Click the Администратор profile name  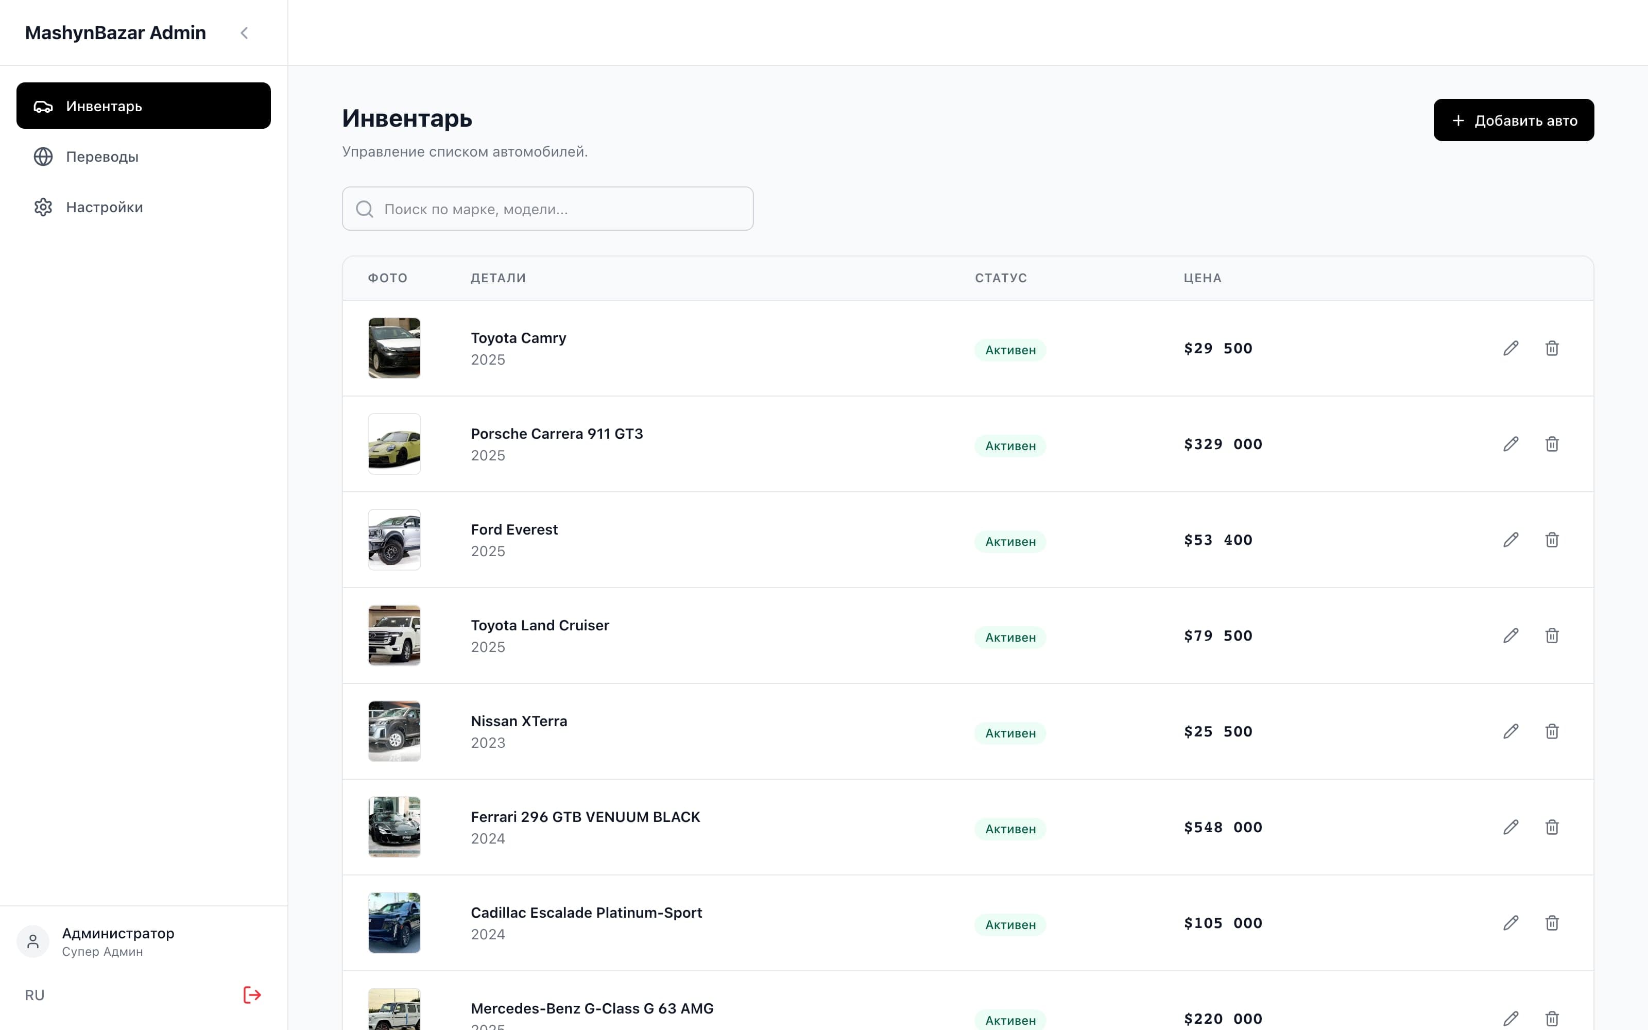(118, 933)
